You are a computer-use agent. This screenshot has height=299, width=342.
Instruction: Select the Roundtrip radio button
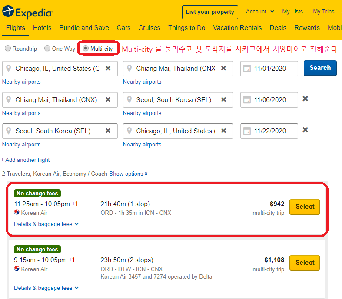(8, 48)
